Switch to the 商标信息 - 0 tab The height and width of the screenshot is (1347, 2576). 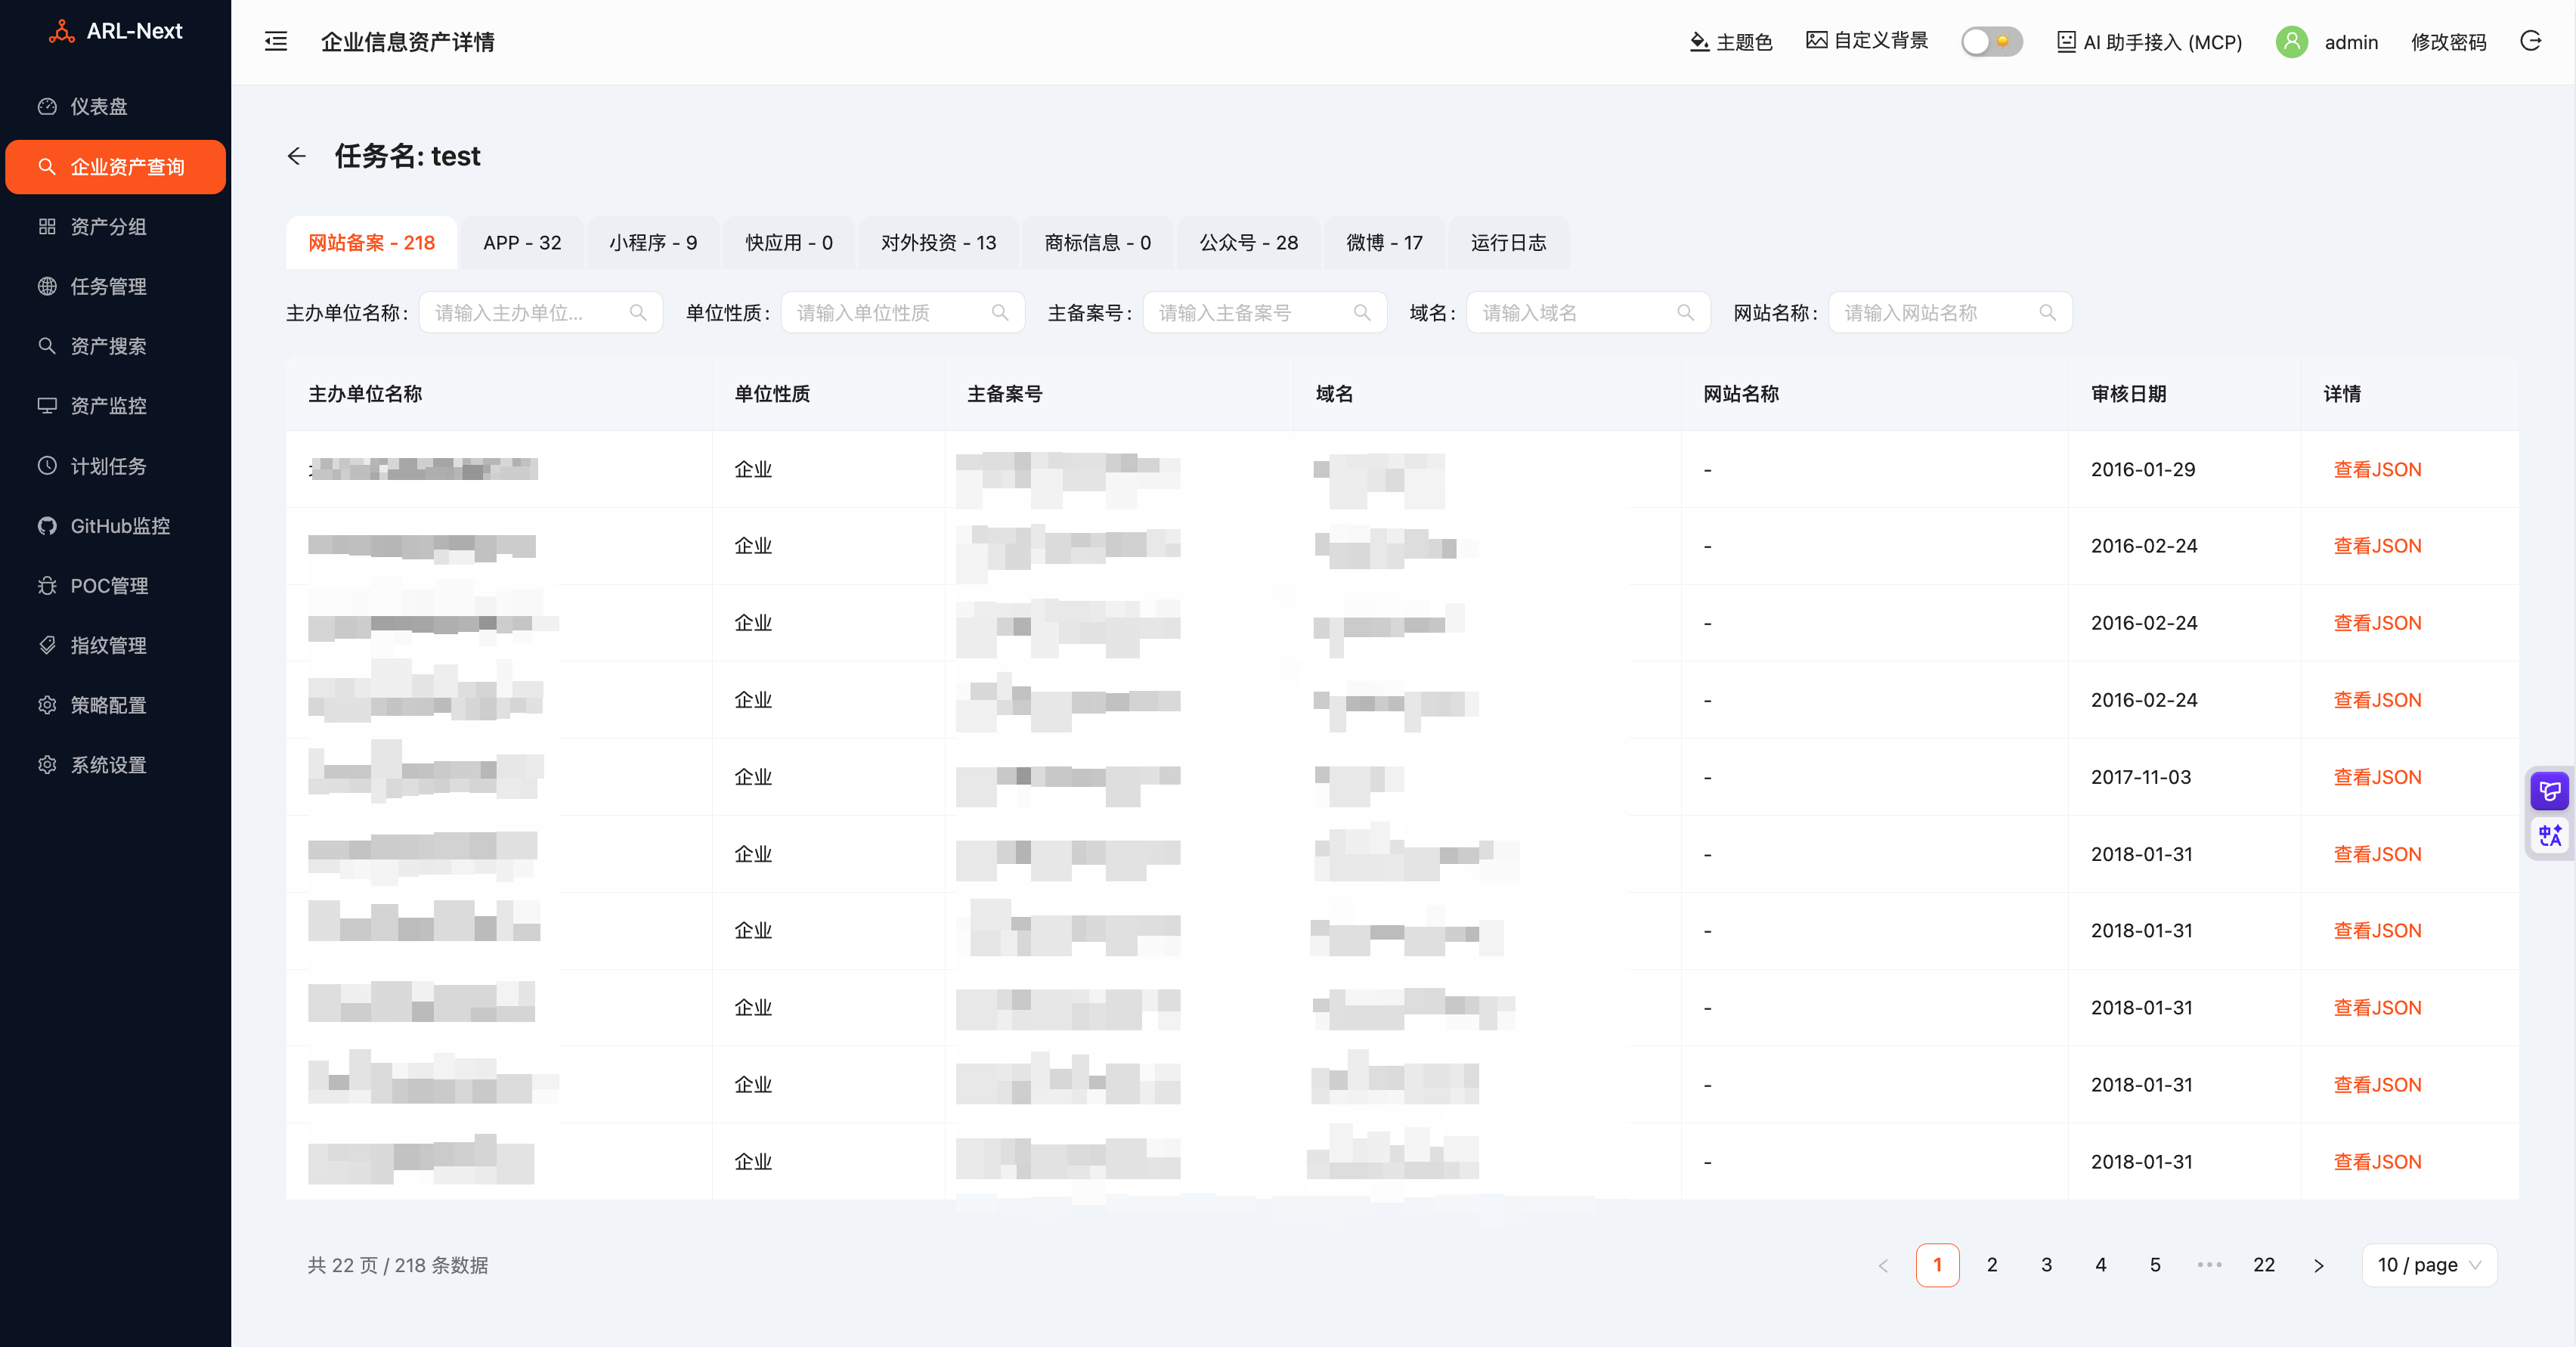coord(1097,243)
